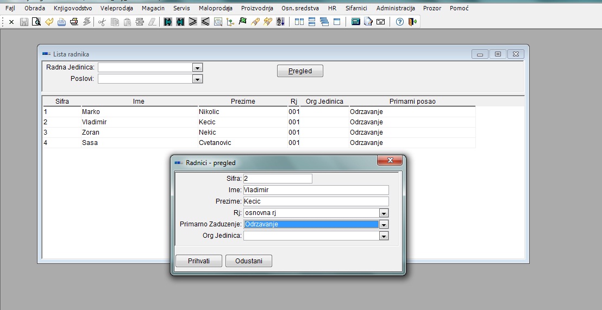Viewport: 602px width, 310px height.
Task: Click the Pregled button
Action: [x=300, y=71]
